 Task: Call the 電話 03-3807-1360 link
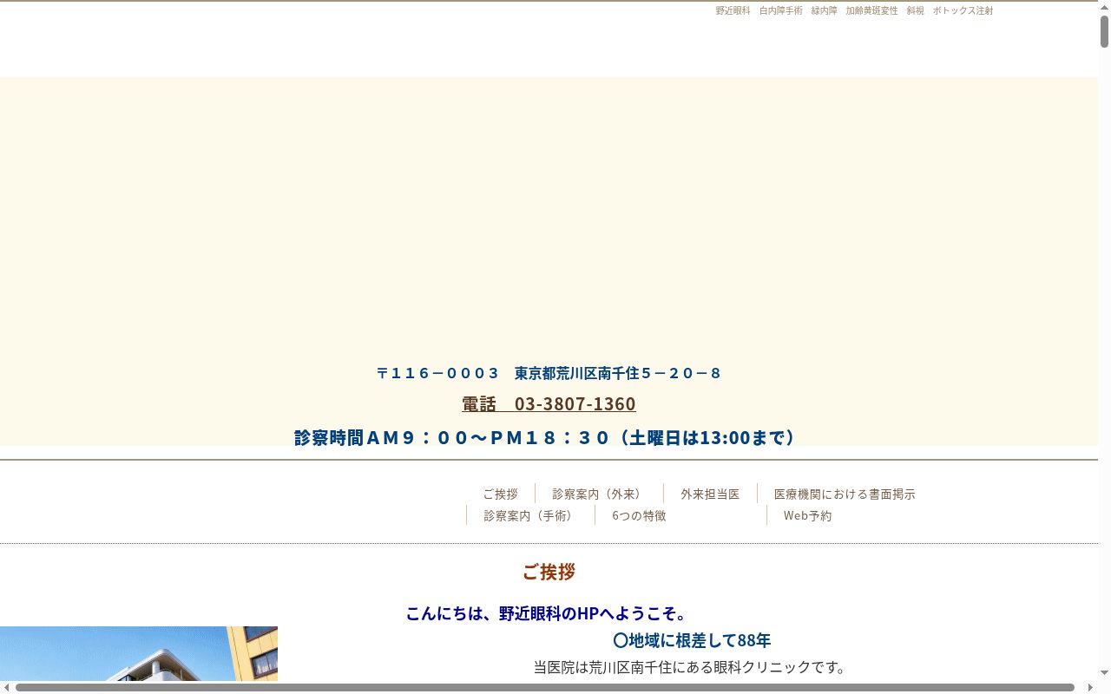click(549, 404)
